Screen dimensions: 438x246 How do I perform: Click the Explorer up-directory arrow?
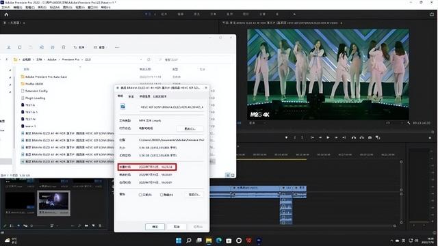point(7,59)
